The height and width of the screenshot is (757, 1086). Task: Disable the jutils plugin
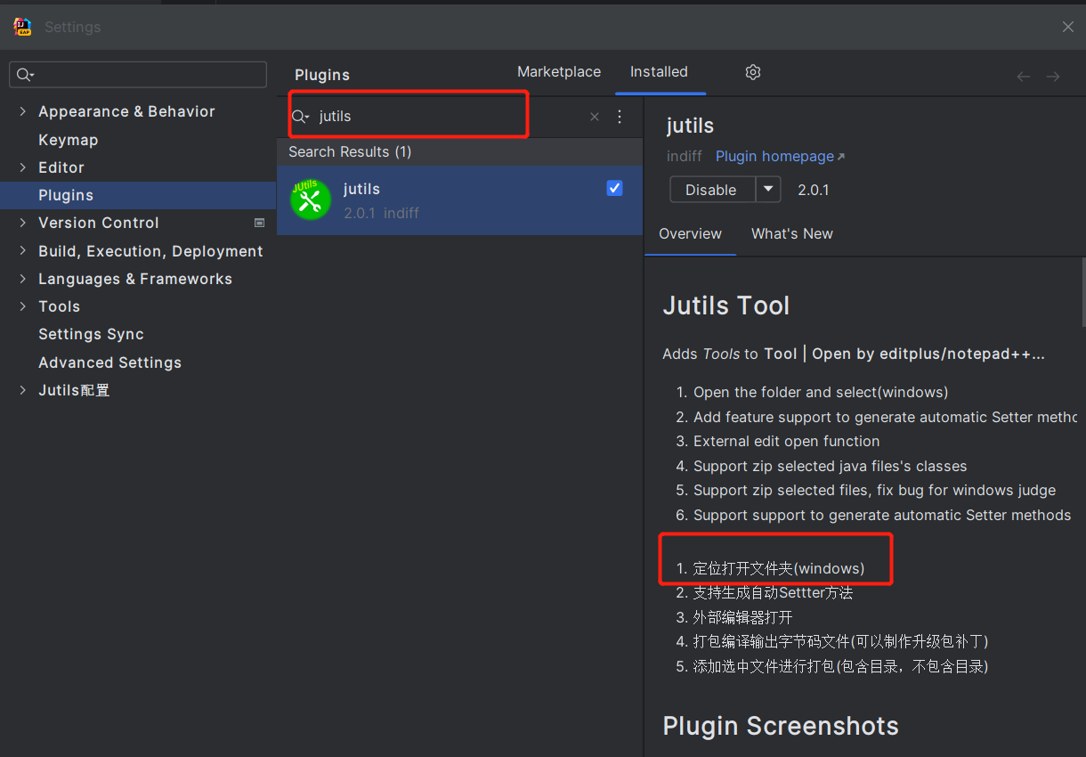pos(711,190)
